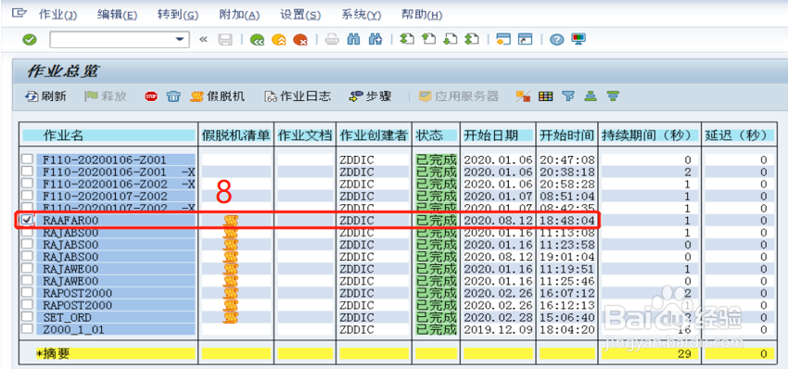Screen dimensions: 788x370
Task: Delete job with the trash can icon
Action: (x=173, y=96)
